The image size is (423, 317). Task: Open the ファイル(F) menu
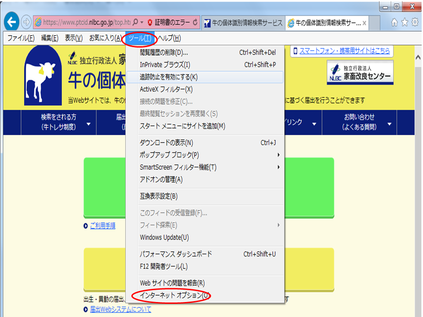tap(21, 38)
